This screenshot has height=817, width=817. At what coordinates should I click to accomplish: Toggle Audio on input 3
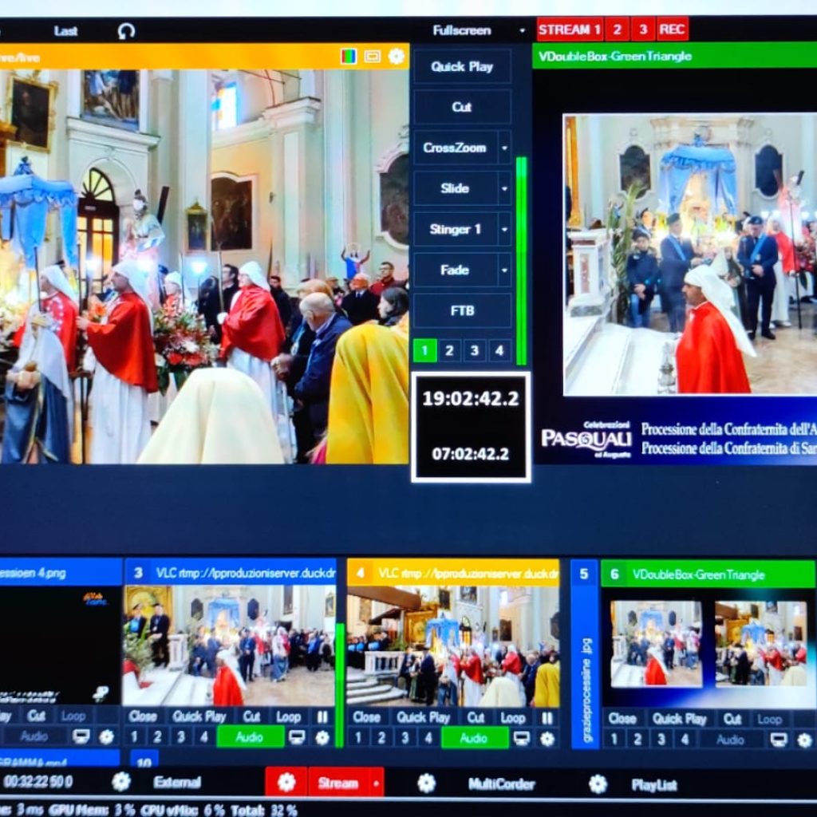click(250, 738)
